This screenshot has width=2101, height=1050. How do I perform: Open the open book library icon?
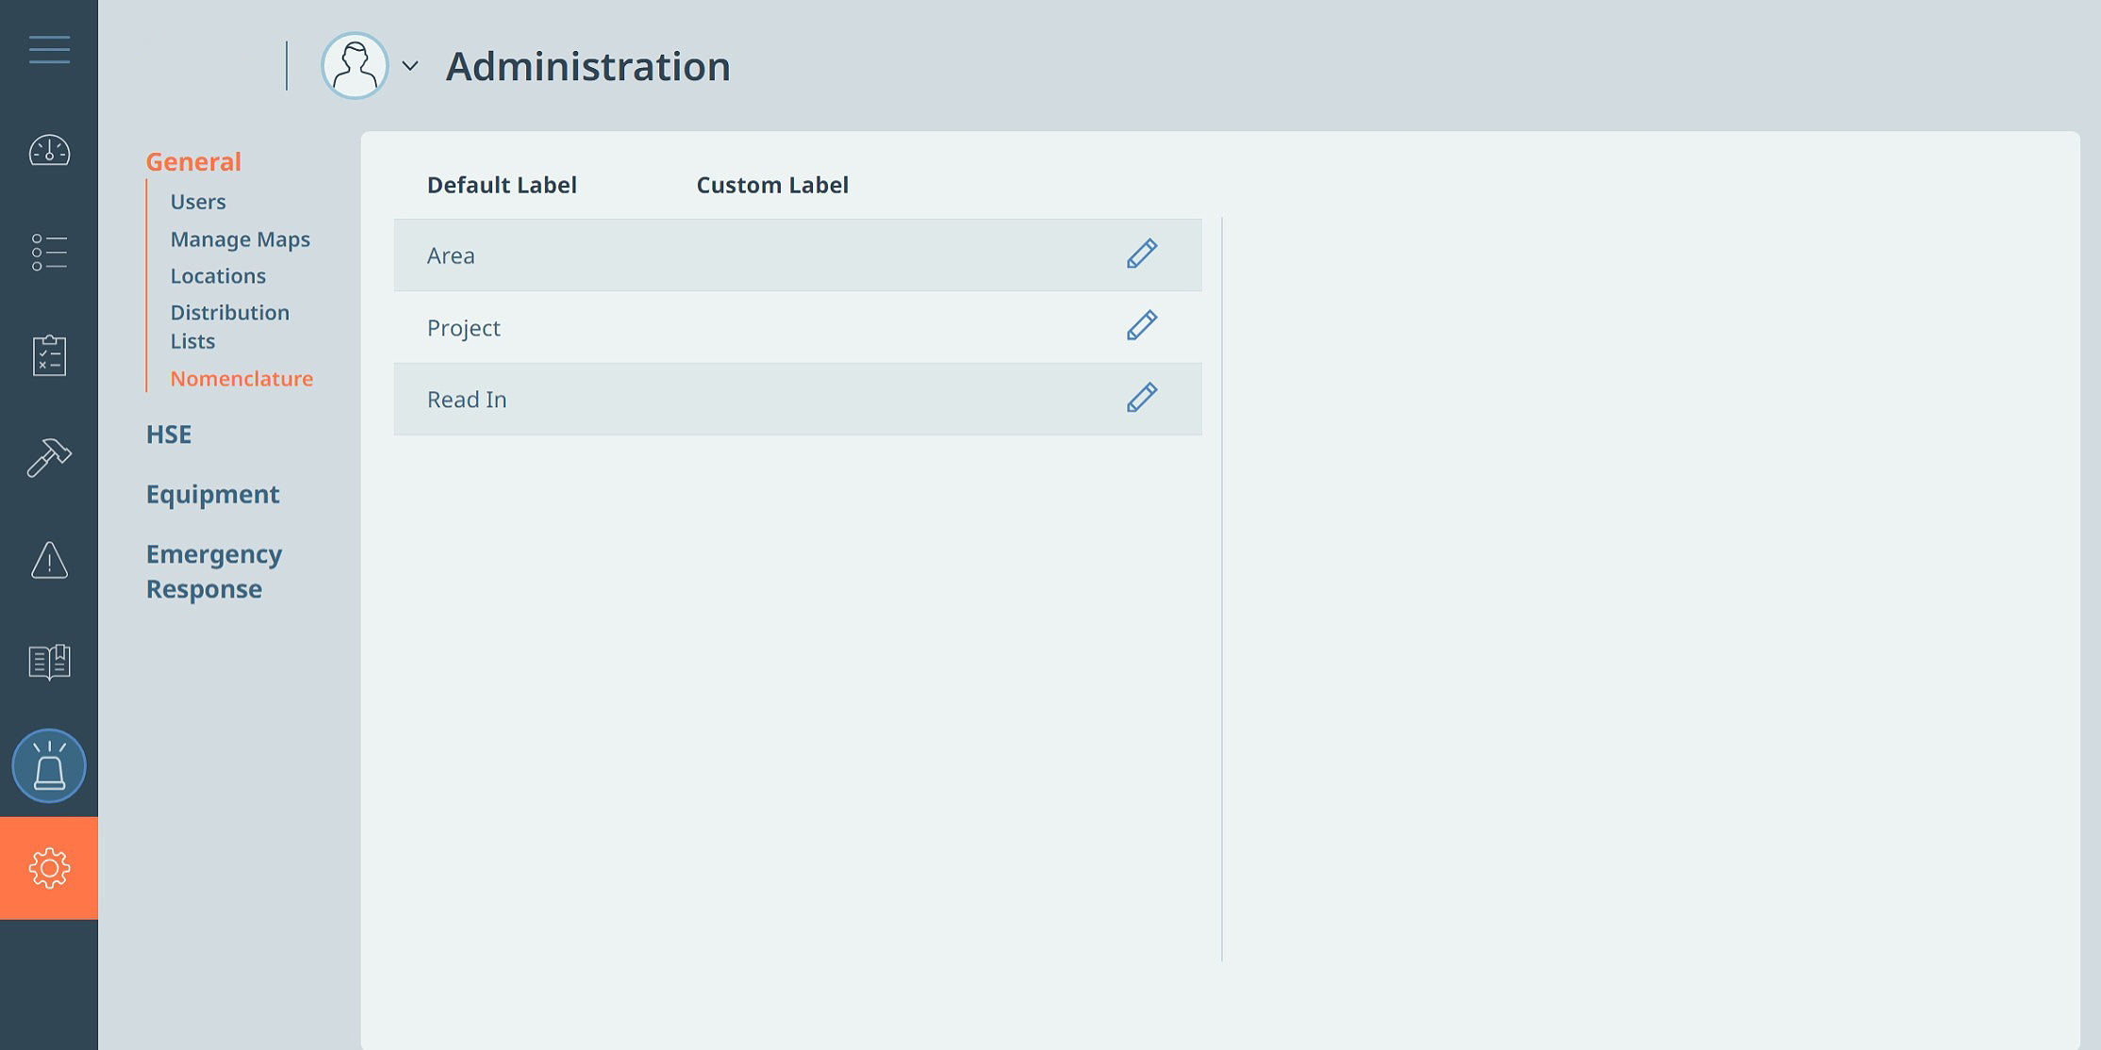pyautogui.click(x=49, y=663)
